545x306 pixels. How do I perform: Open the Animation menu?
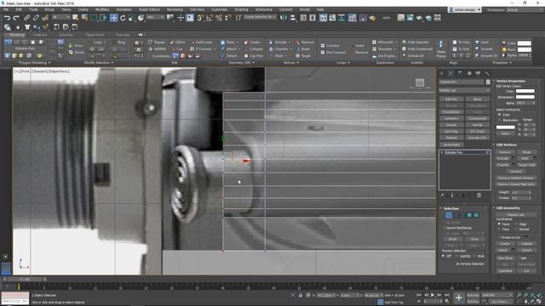[123, 9]
